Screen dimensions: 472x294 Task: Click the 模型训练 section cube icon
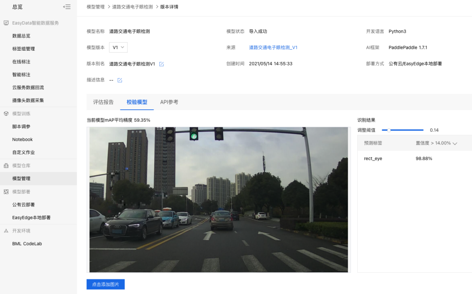[x=6, y=114]
